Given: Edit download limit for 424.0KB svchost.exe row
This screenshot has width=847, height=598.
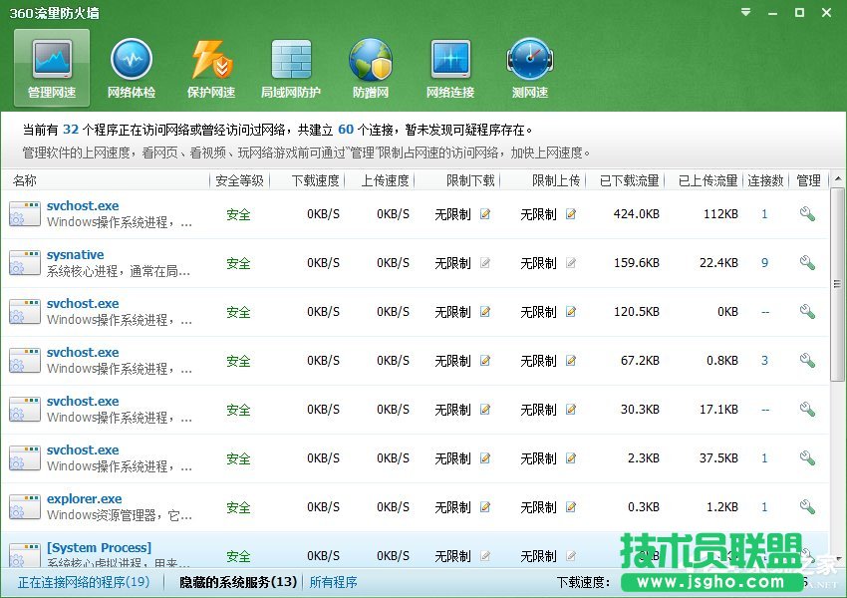Looking at the screenshot, I should (485, 214).
